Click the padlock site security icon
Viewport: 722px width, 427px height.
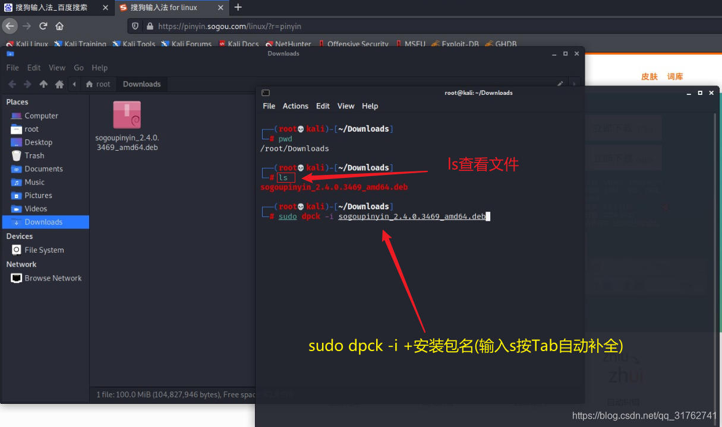(x=149, y=26)
